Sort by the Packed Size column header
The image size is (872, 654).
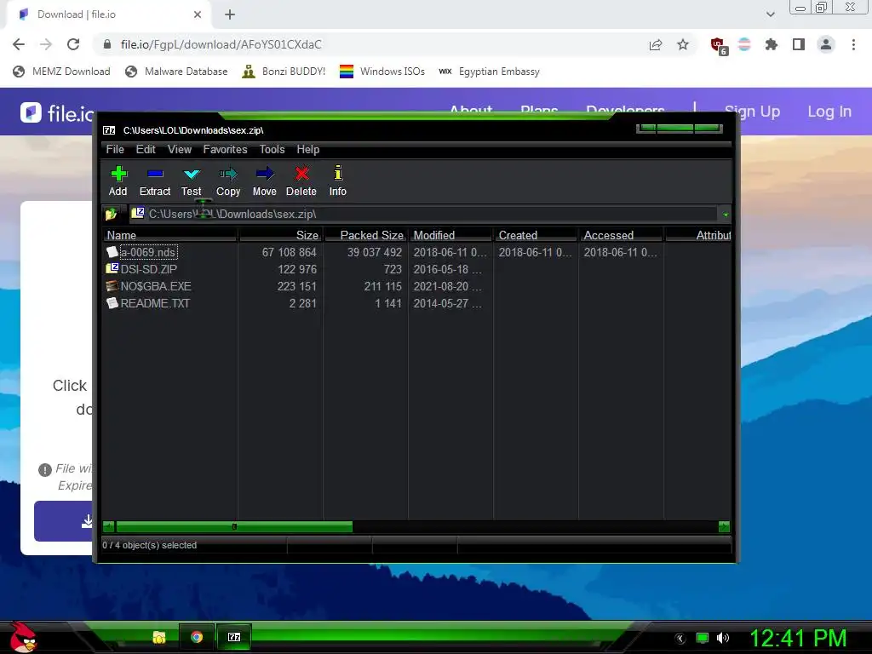tap(366, 235)
